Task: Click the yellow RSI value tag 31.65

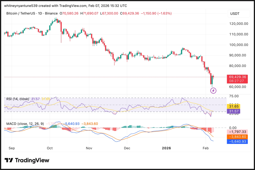Action: [x=234, y=106]
